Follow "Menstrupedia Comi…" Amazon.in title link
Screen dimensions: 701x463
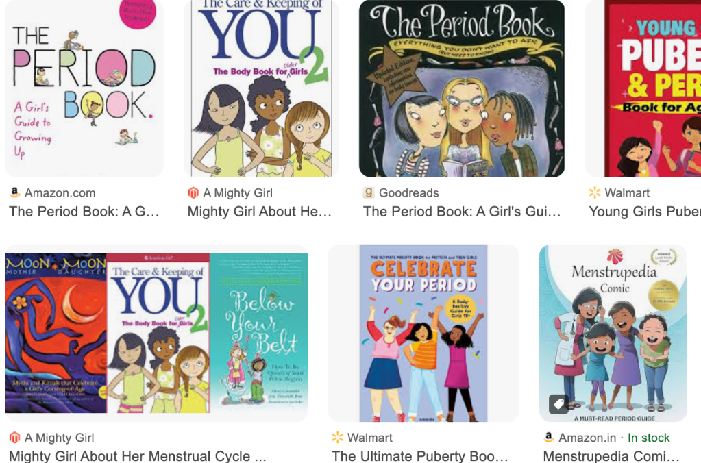point(611,456)
